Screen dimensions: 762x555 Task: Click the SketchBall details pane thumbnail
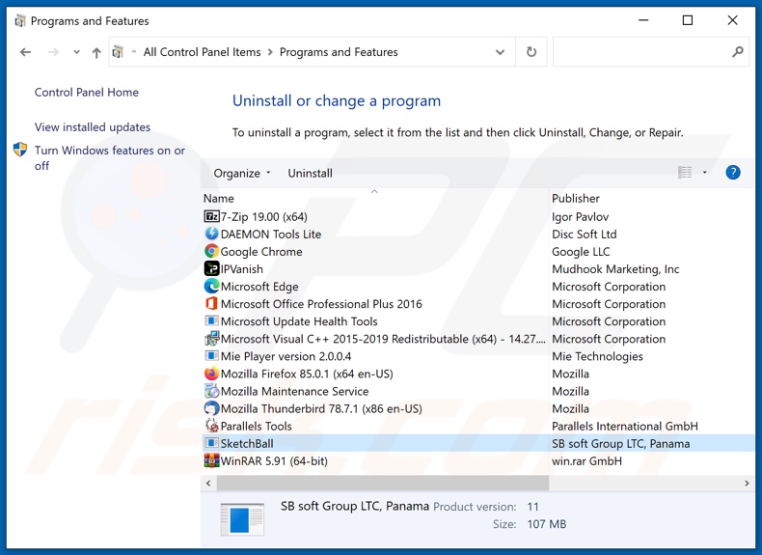(242, 519)
